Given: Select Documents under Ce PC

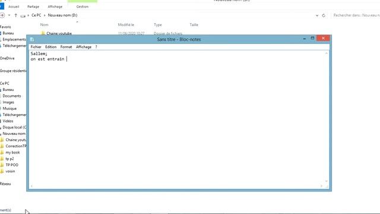Looking at the screenshot, I should (12, 96).
